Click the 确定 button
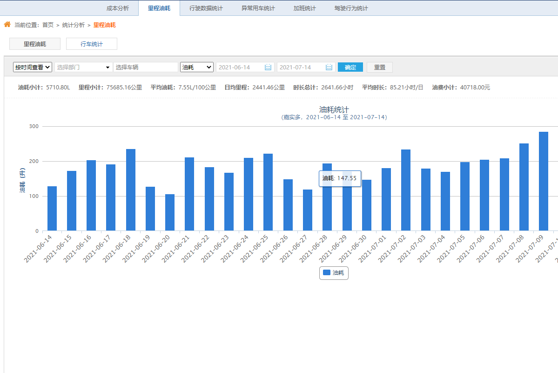The height and width of the screenshot is (373, 558). (x=350, y=68)
